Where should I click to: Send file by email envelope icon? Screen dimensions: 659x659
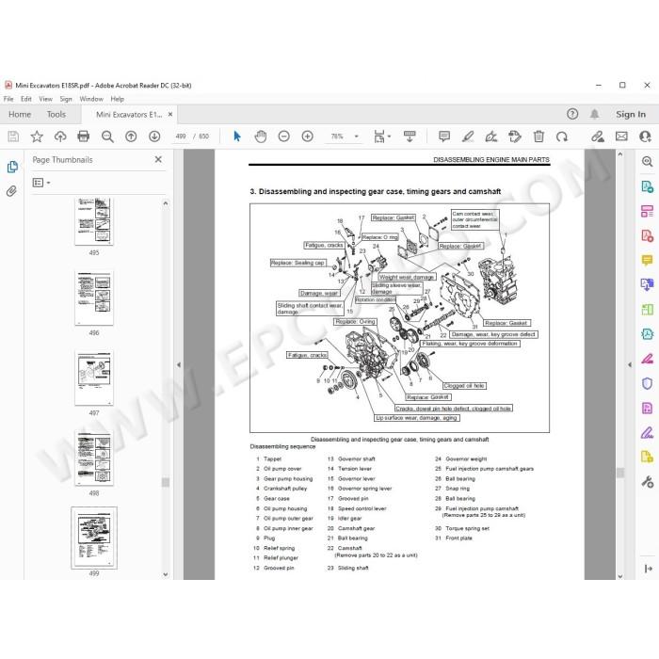[x=621, y=137]
